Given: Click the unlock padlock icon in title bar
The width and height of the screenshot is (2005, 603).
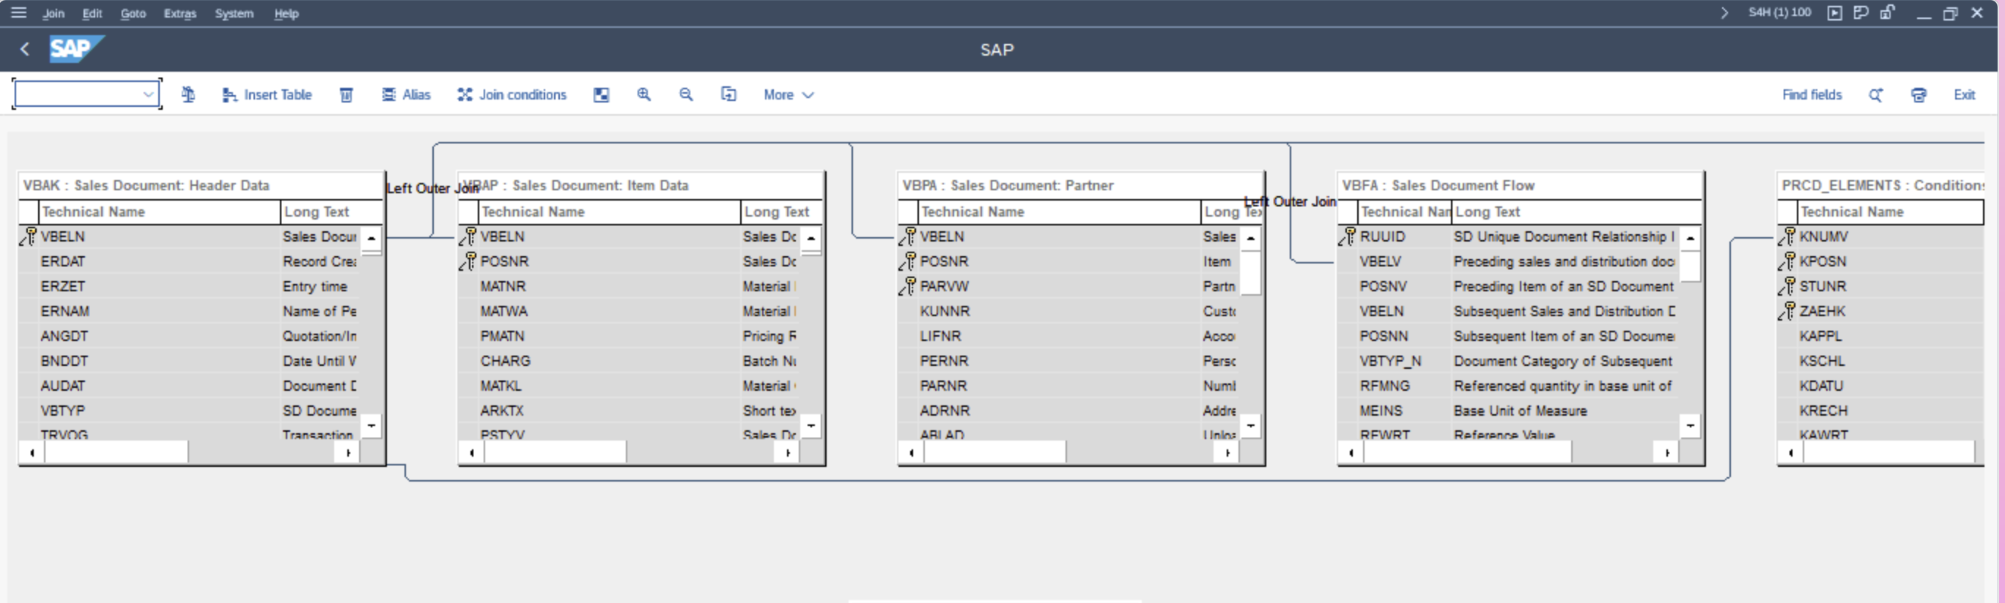Looking at the screenshot, I should (1888, 13).
